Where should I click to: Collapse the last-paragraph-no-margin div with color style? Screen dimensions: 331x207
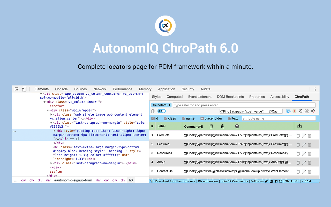(51, 123)
